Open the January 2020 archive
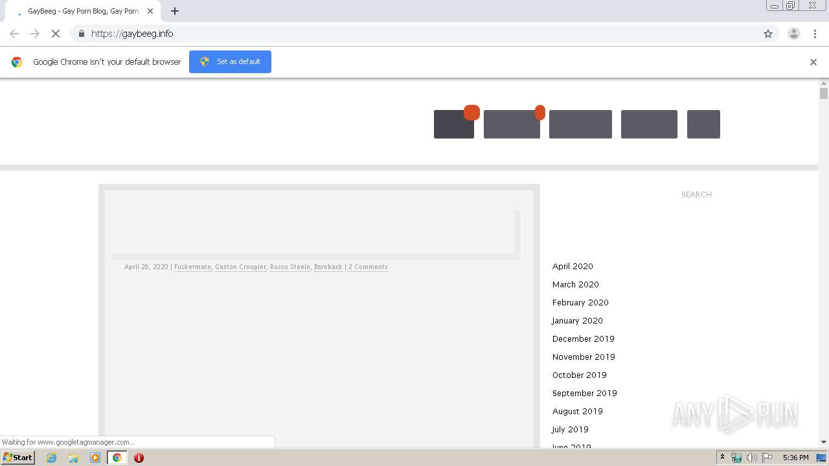This screenshot has width=829, height=466. [577, 320]
